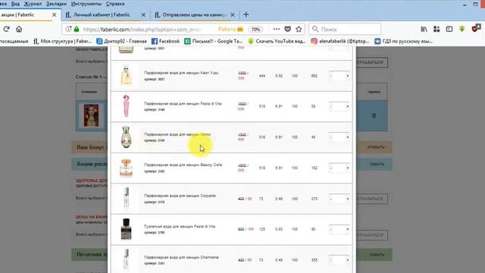Open Моя структура Faberlic bookmark
The height and width of the screenshot is (273, 485).
tap(62, 41)
